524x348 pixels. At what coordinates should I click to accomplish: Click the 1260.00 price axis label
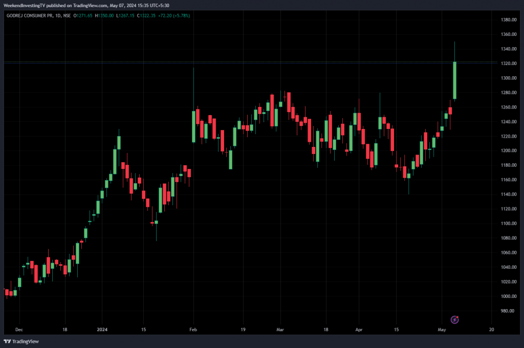[x=509, y=107]
